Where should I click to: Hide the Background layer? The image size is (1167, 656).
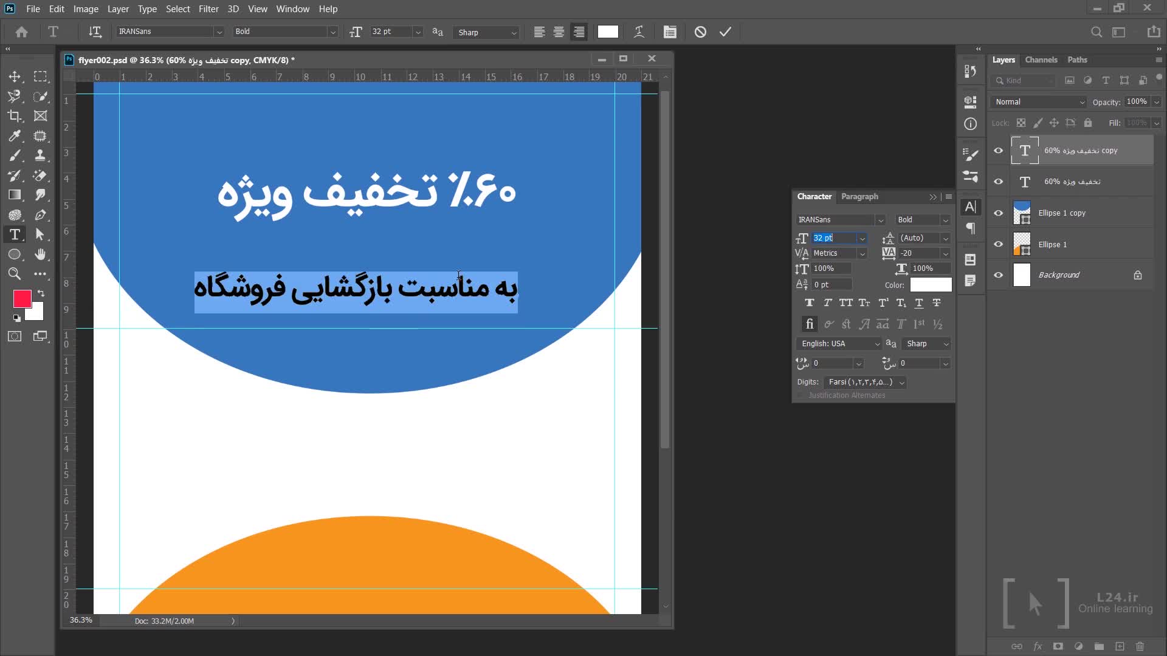pos(998,275)
